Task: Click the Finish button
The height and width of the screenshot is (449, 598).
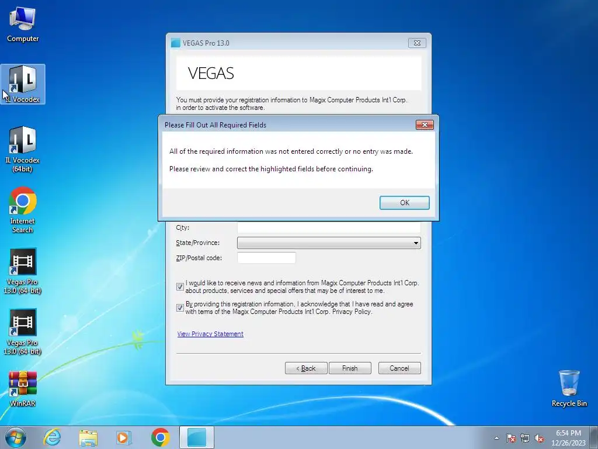Action: (x=350, y=368)
